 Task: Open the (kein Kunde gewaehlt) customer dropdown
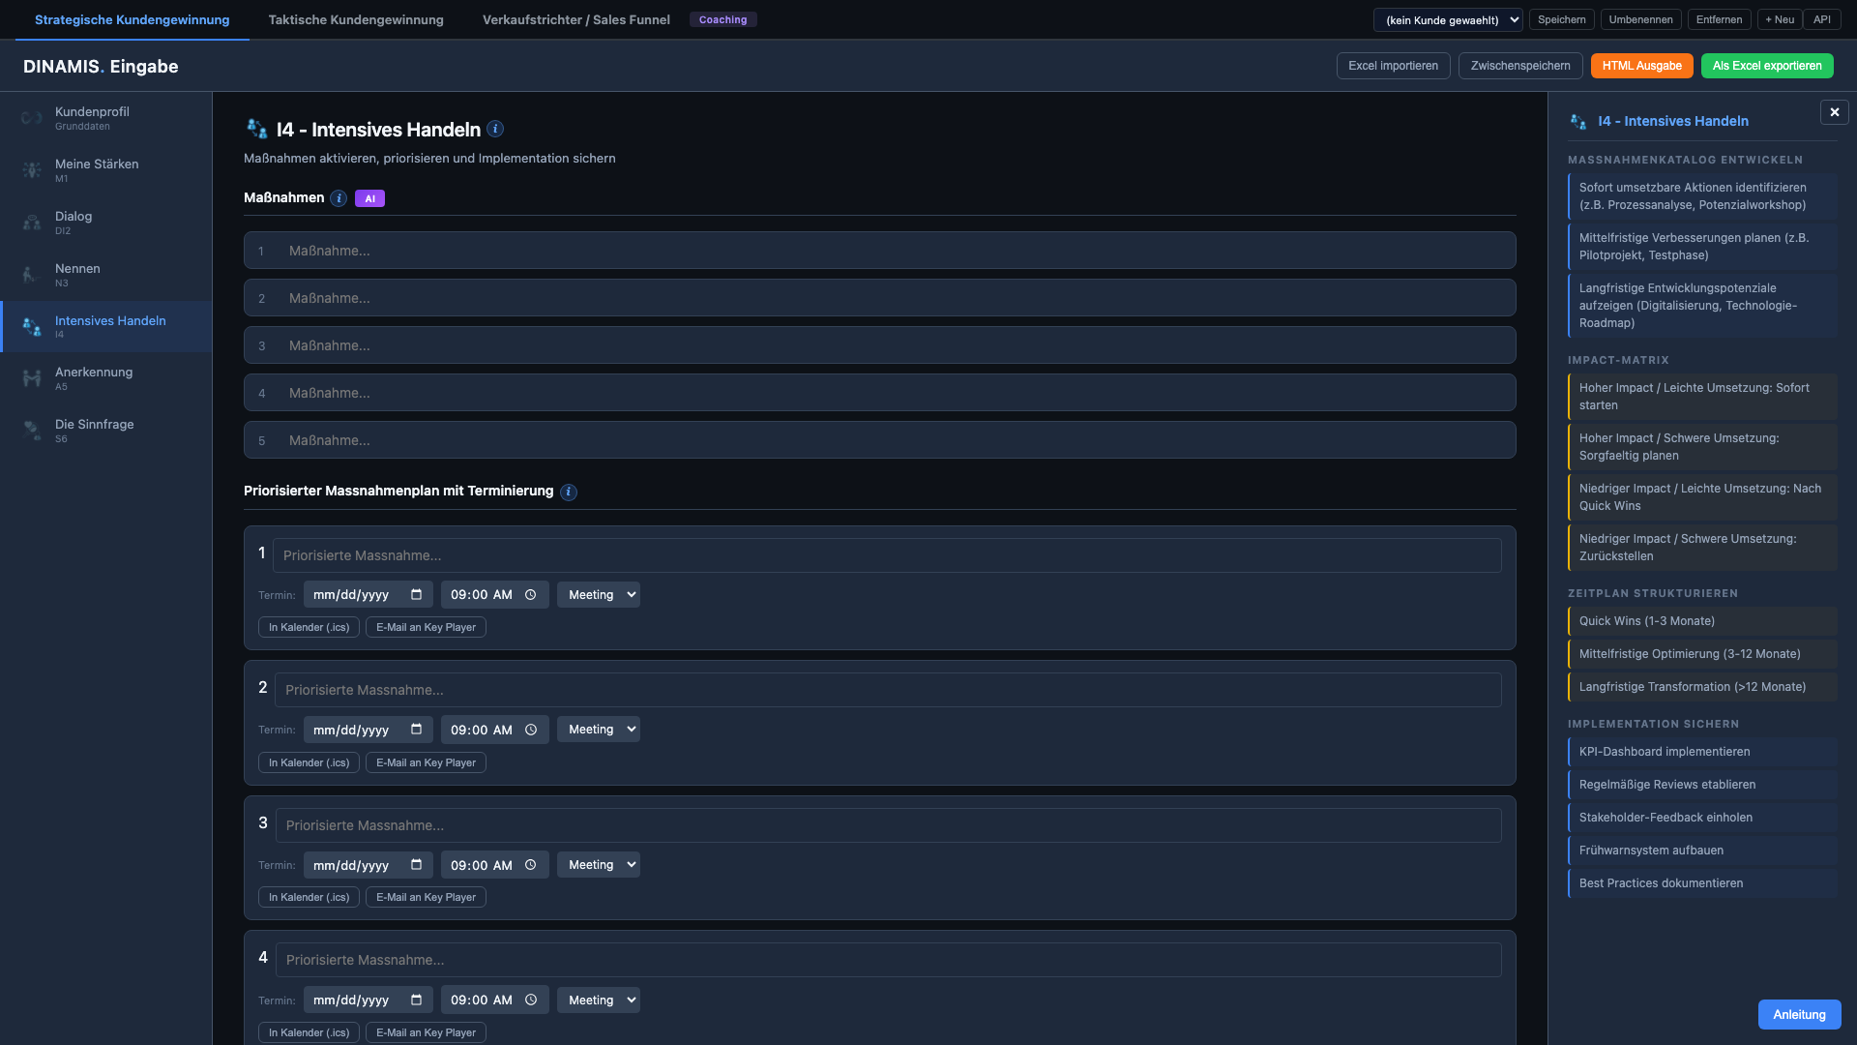click(1448, 19)
